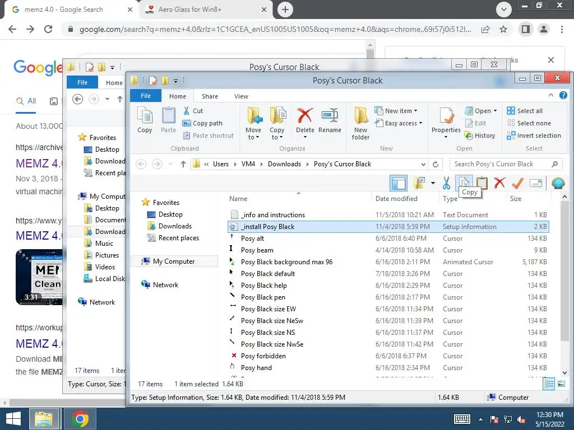
Task: Open Chrome tab search dropdown
Action: [x=504, y=10]
